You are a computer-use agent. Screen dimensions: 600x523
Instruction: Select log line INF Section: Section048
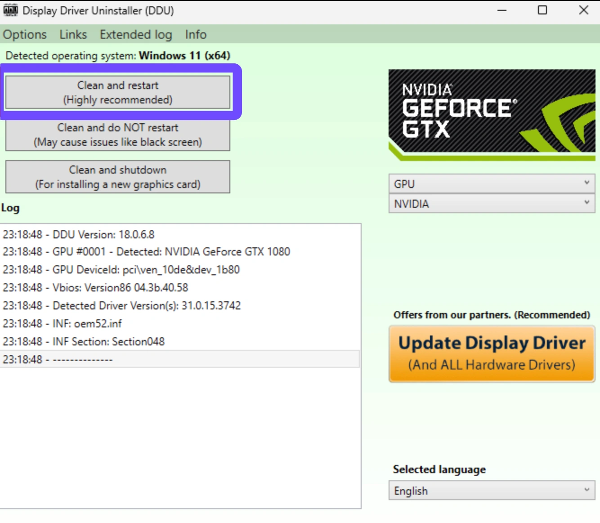click(x=180, y=341)
